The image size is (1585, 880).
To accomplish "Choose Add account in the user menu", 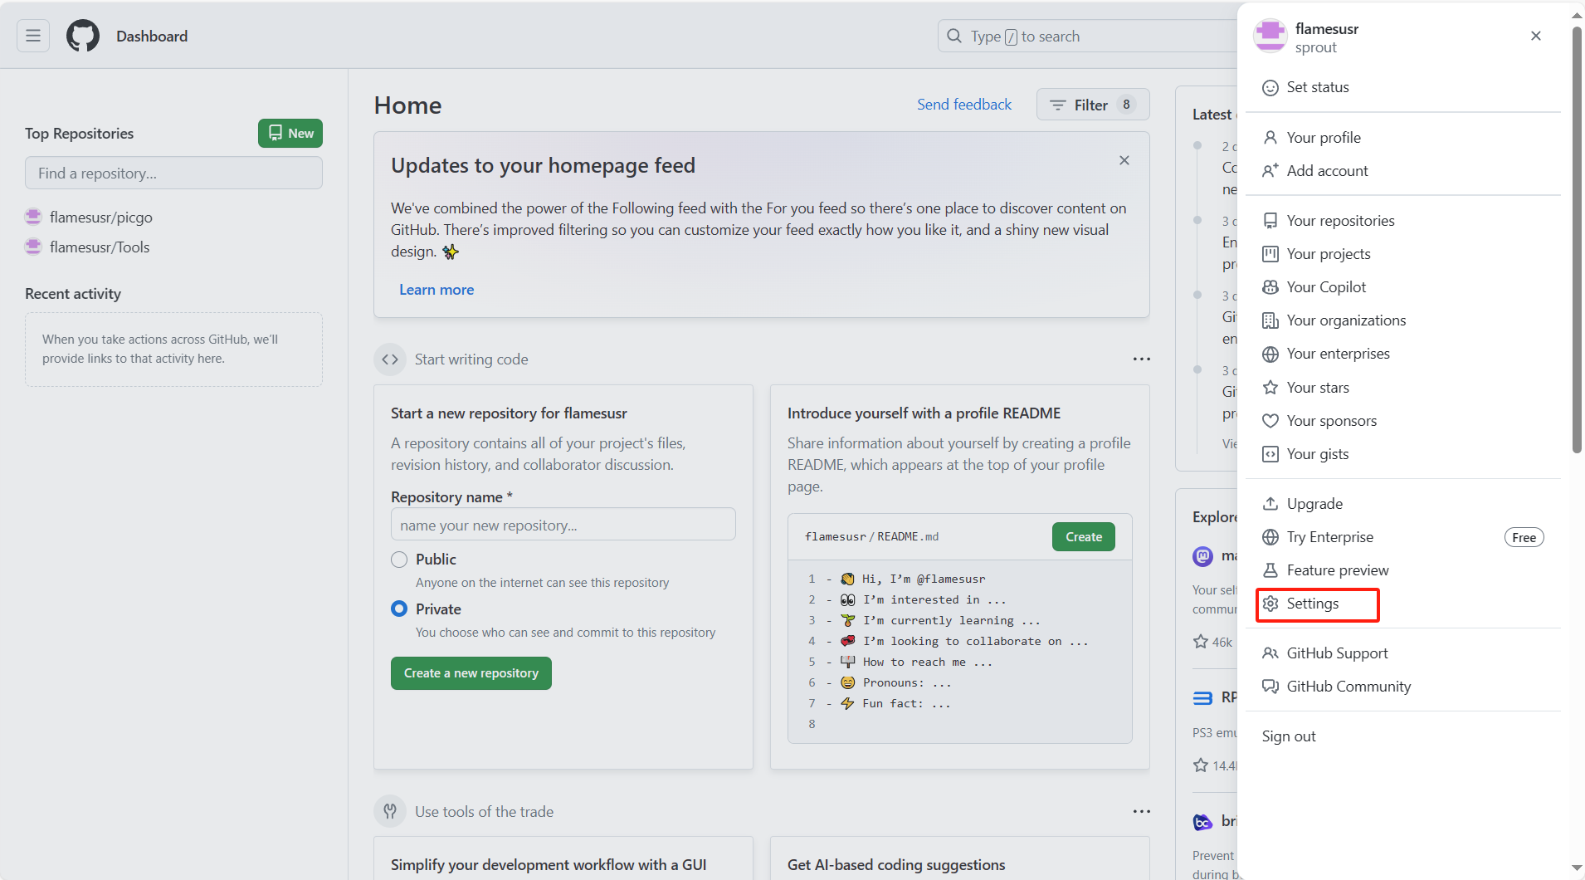I will 1403,171.
